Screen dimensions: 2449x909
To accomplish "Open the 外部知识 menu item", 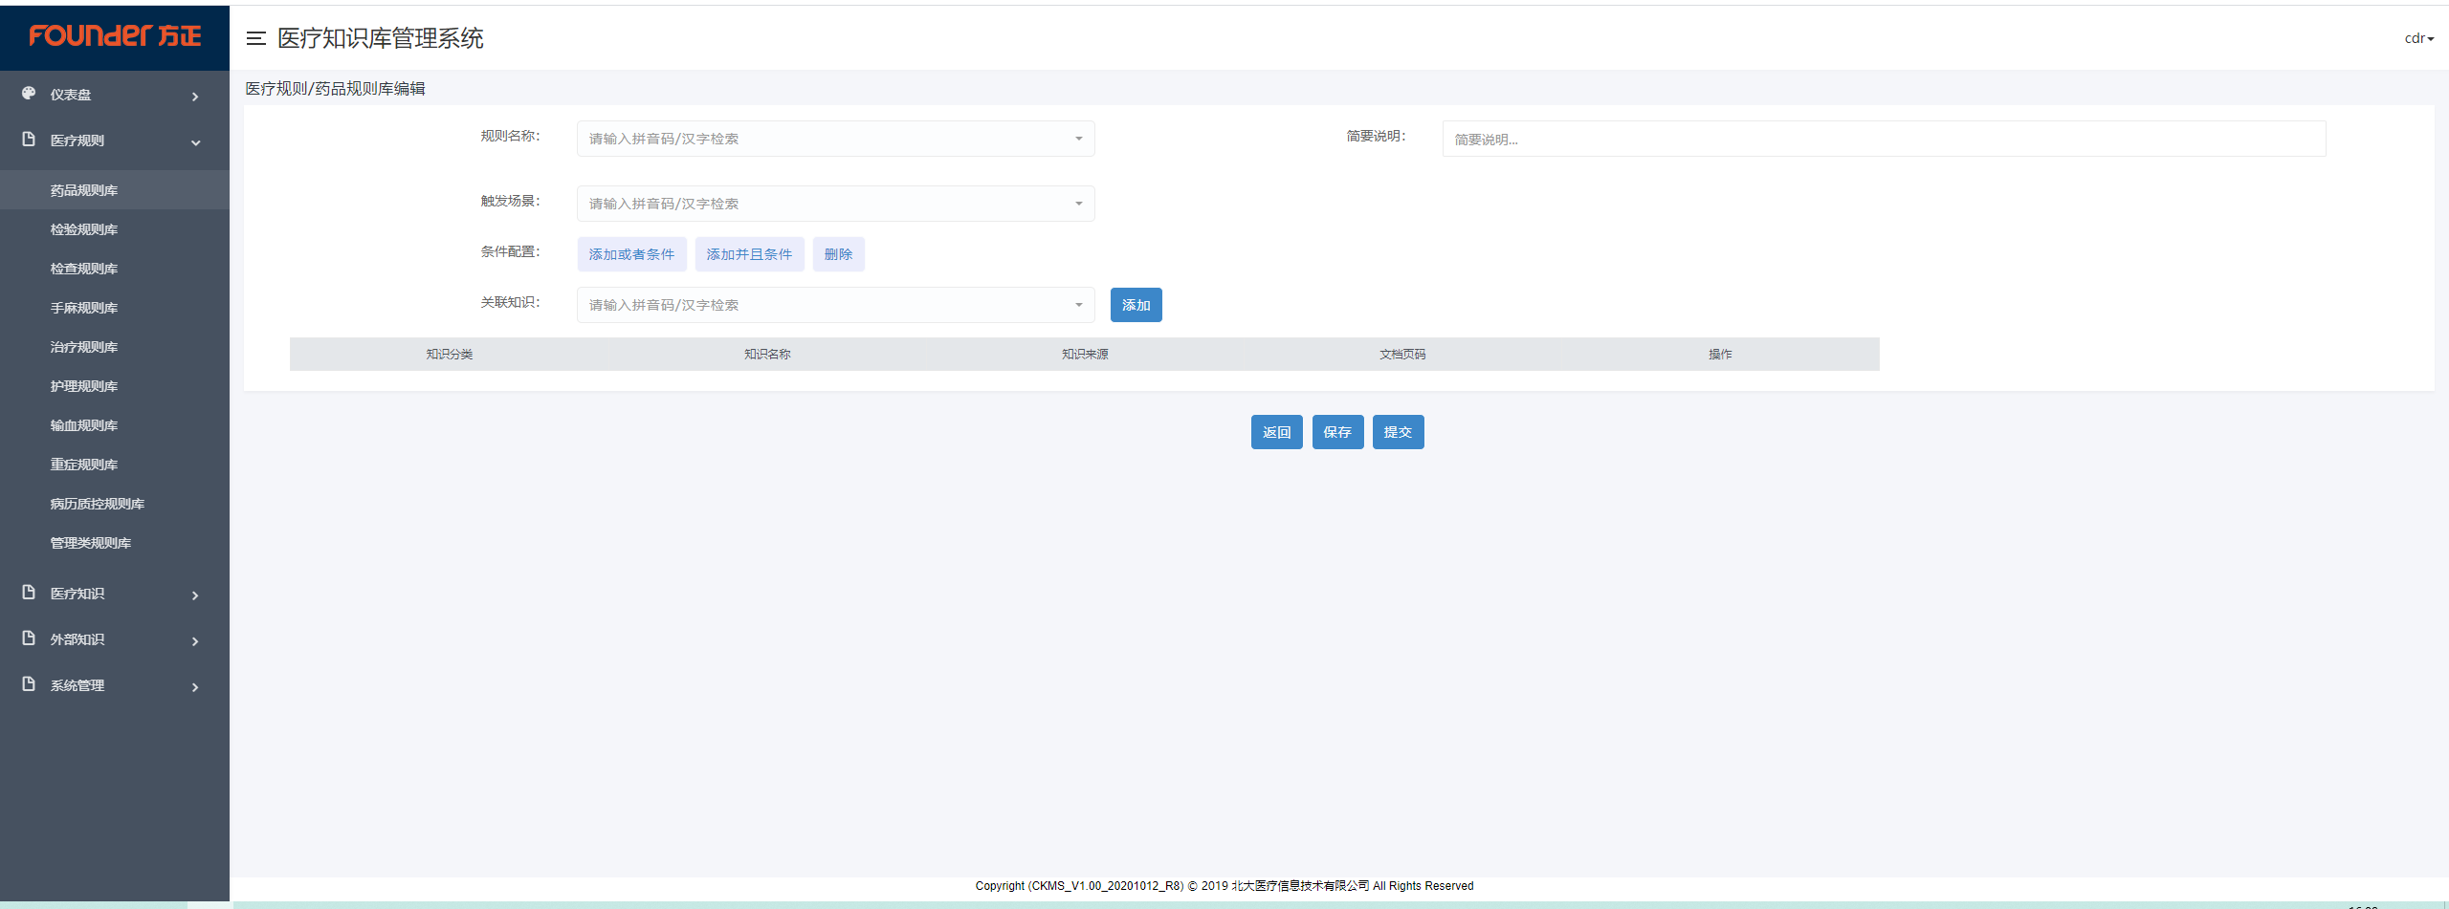I will click(115, 639).
